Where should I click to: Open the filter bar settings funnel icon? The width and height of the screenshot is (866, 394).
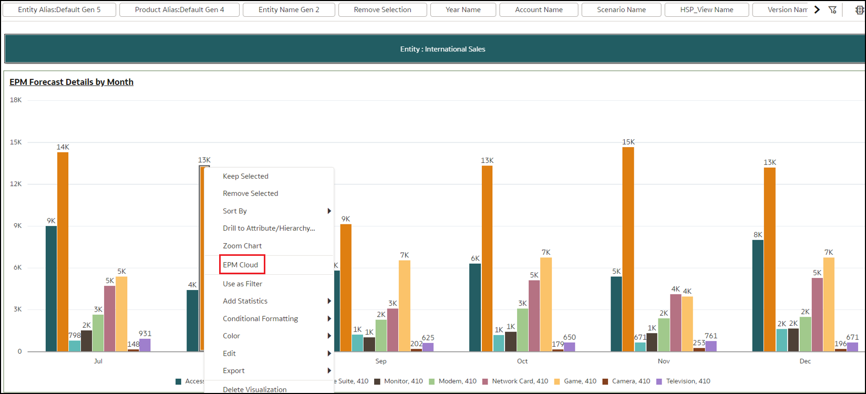click(x=832, y=10)
